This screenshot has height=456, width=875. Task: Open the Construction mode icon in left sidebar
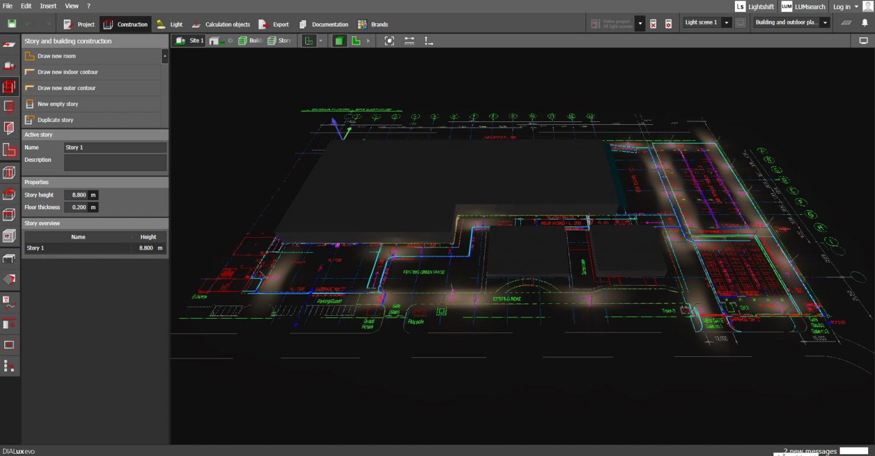point(9,86)
